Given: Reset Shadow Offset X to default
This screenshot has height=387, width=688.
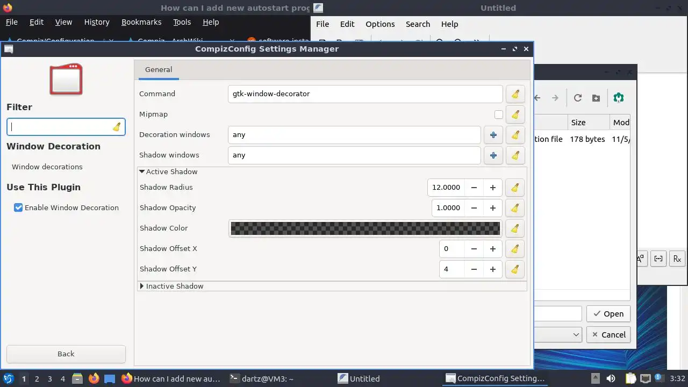Looking at the screenshot, I should click(515, 249).
